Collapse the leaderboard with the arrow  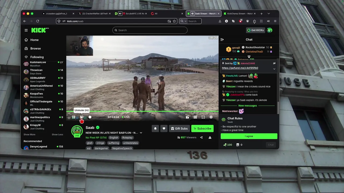pos(249,57)
